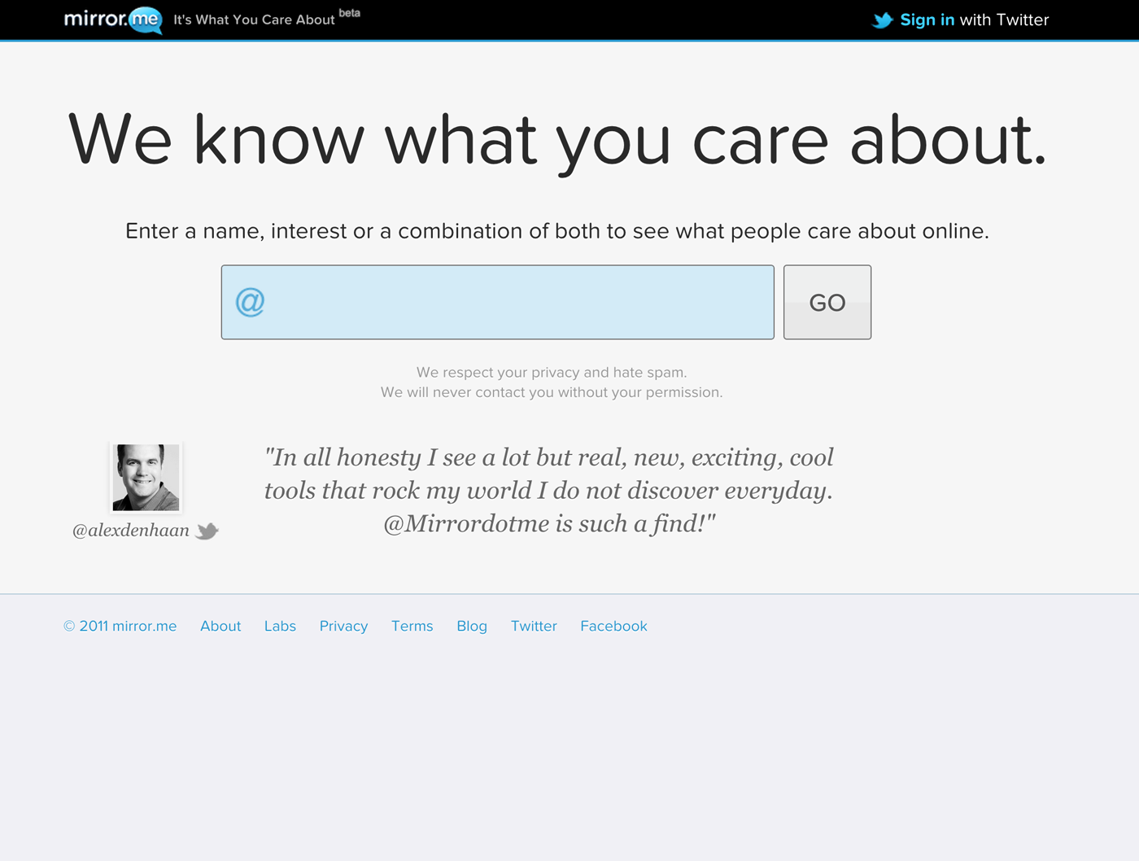Screen dimensions: 1139x861
Task: Click Sign in with Twitter
Action: pos(974,20)
